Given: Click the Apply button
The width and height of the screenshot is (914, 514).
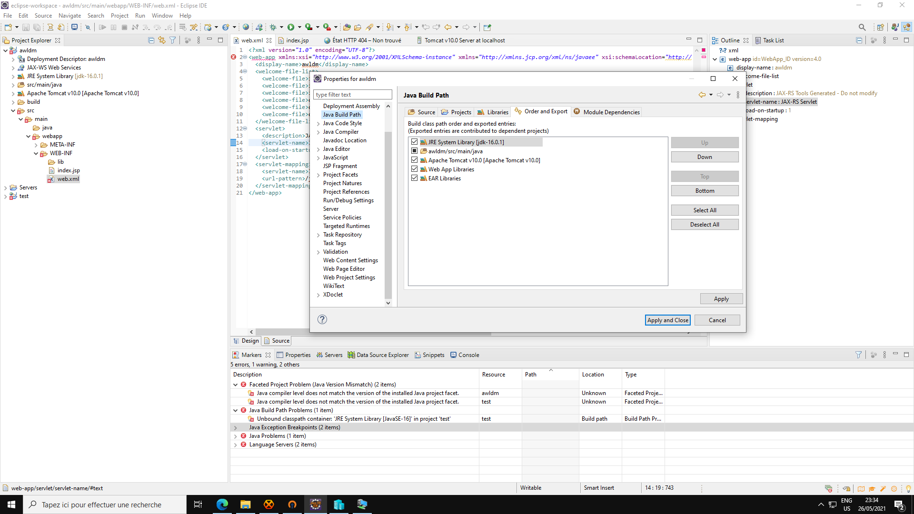Looking at the screenshot, I should (x=721, y=299).
